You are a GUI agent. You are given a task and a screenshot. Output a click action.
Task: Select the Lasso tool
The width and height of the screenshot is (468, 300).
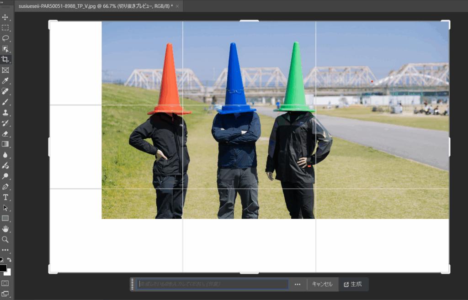pyautogui.click(x=5, y=38)
